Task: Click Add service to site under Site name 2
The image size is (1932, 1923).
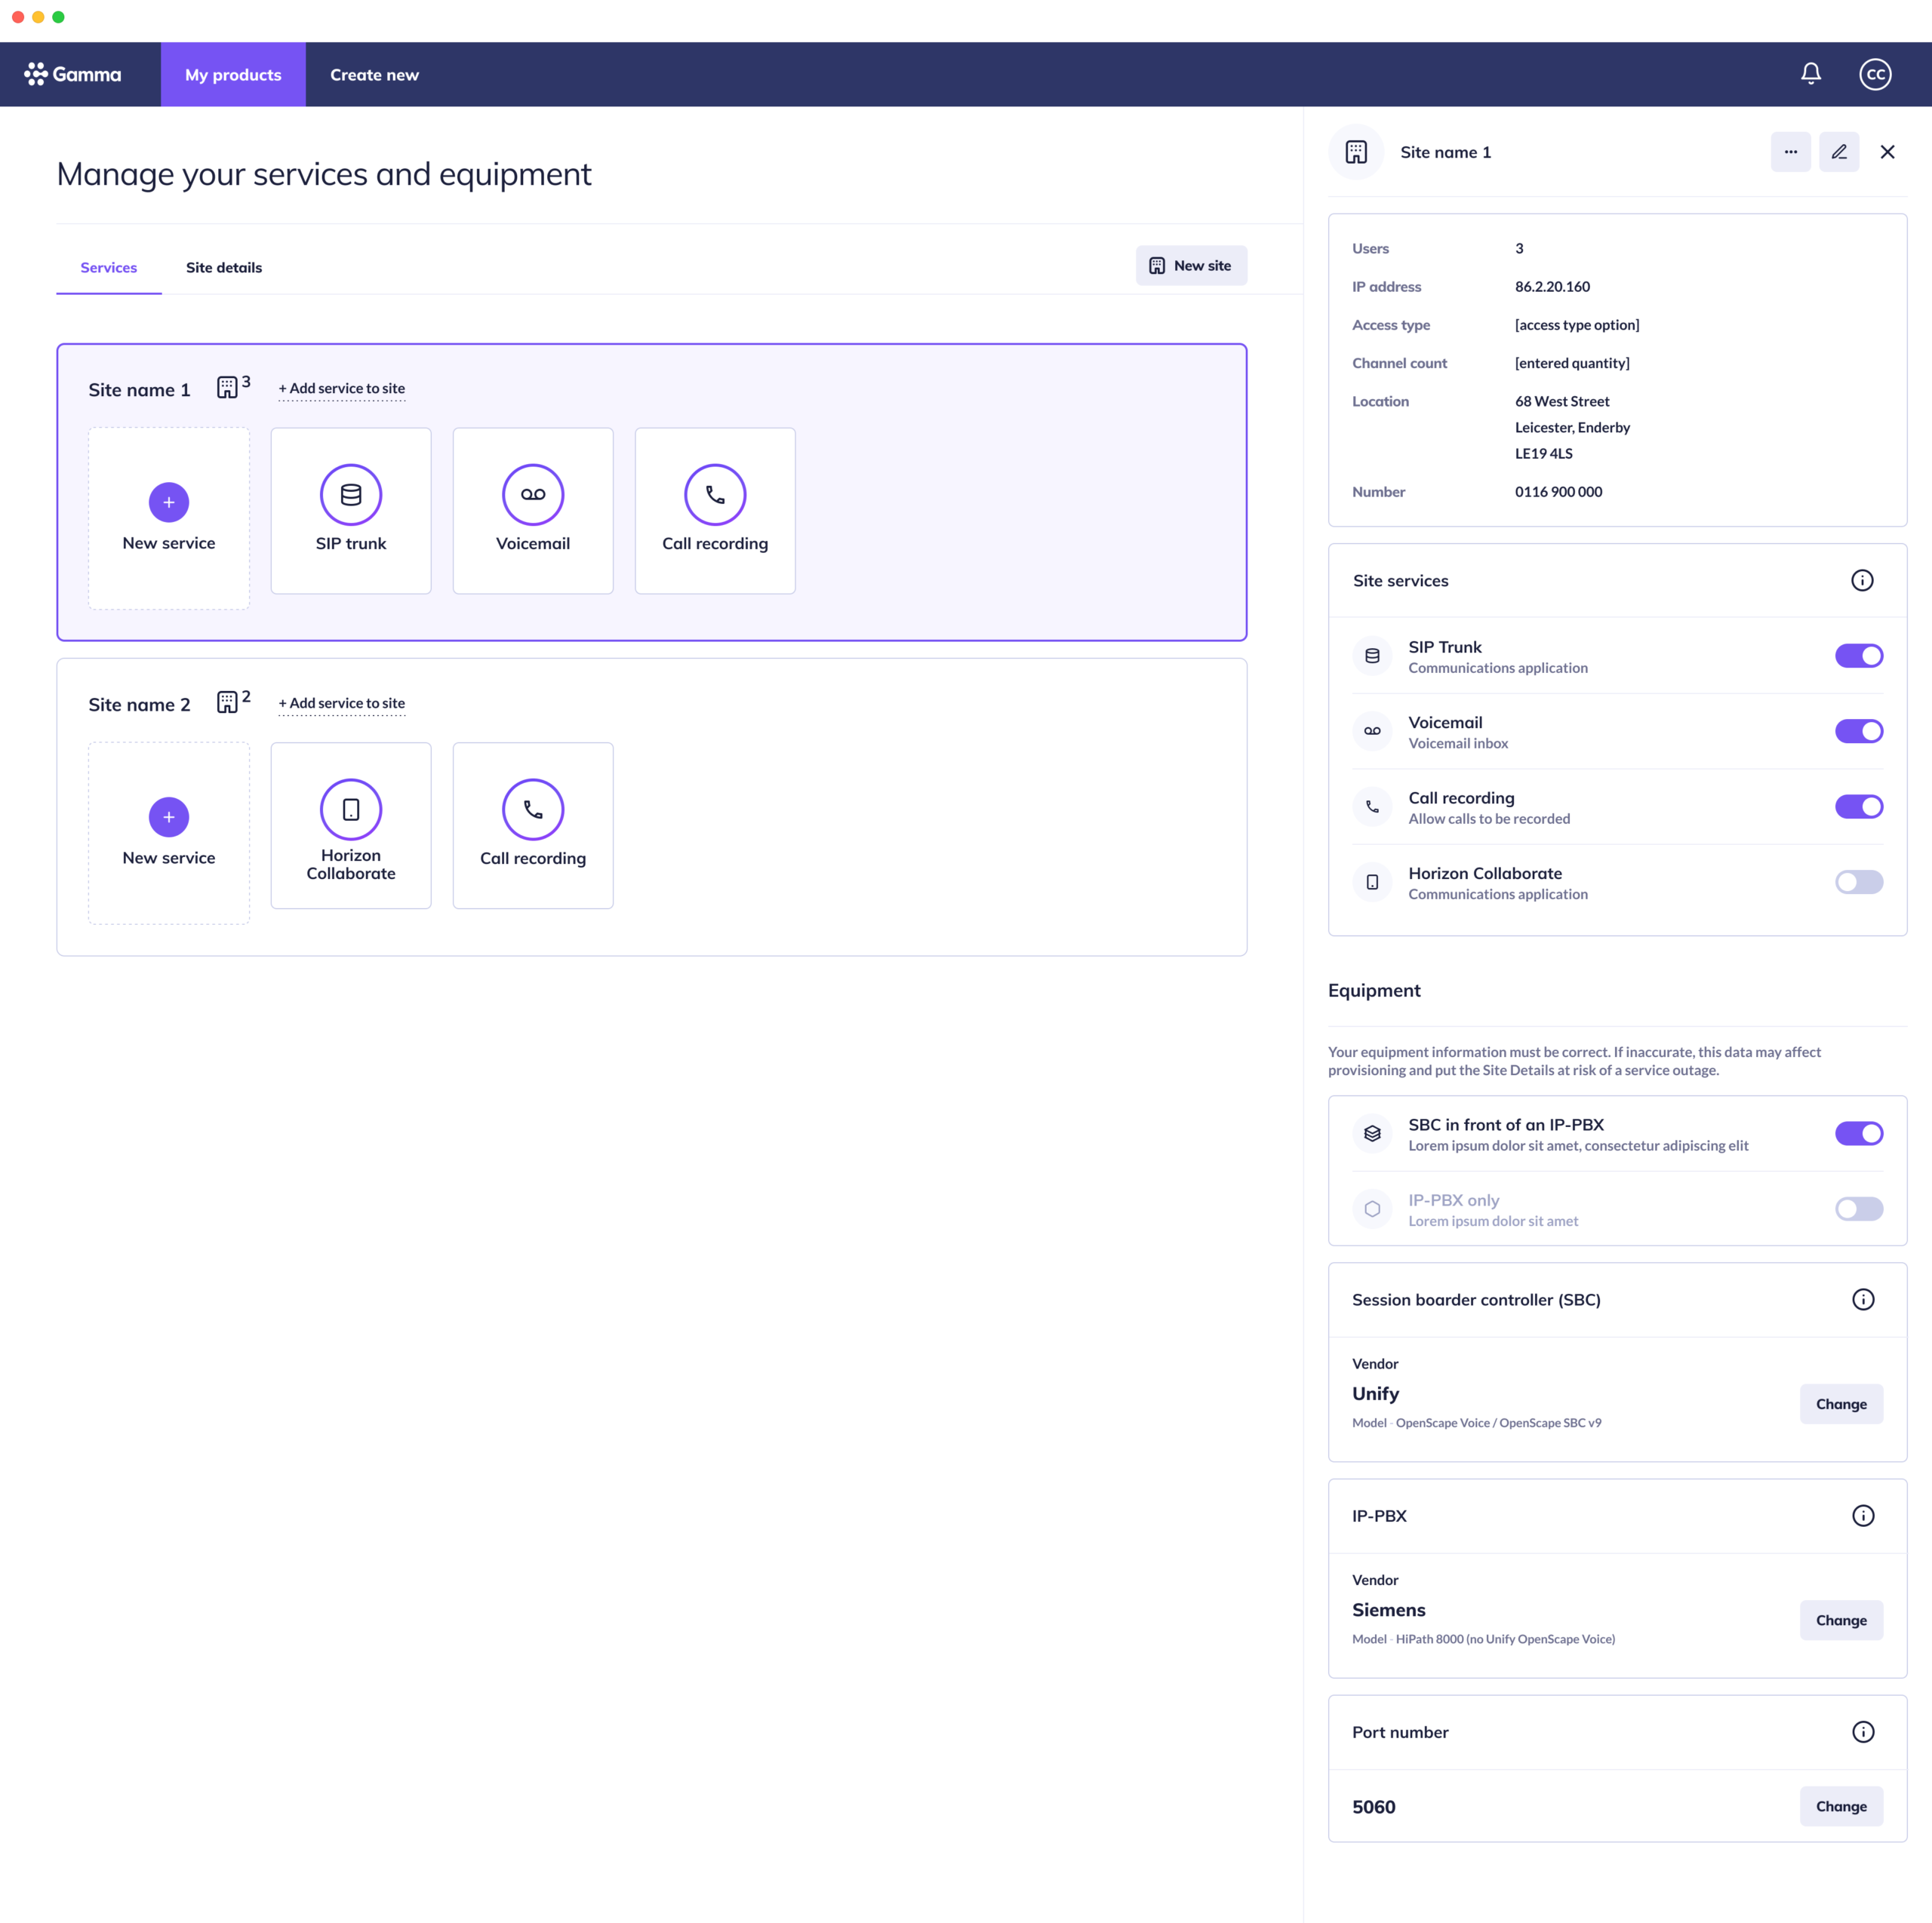Action: (x=341, y=702)
